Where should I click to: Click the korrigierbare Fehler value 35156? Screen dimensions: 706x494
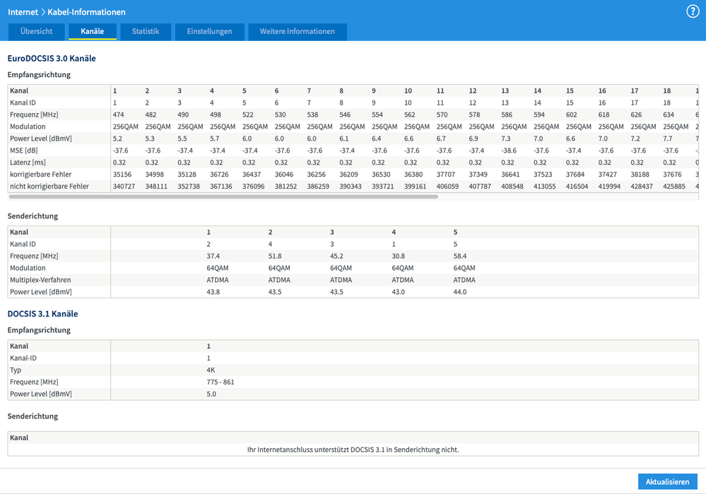coord(122,175)
